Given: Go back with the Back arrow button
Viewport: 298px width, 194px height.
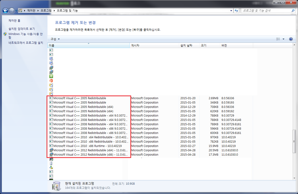Looking at the screenshot, I should 5,10.
